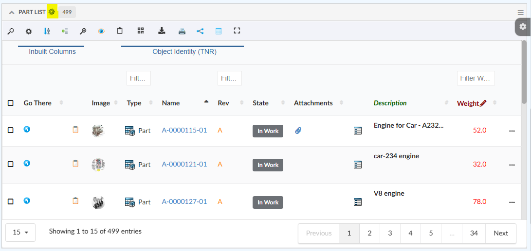Go to Next page
The image size is (531, 251).
click(x=500, y=233)
